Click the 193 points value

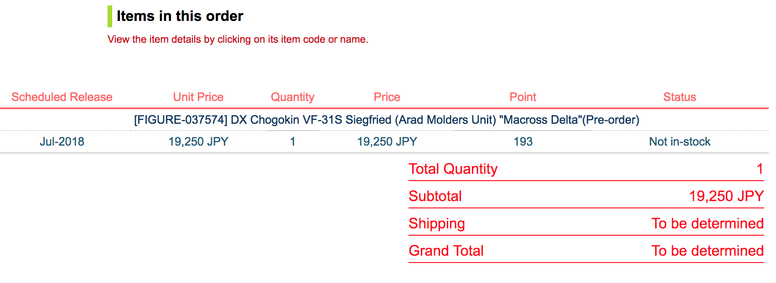(523, 141)
